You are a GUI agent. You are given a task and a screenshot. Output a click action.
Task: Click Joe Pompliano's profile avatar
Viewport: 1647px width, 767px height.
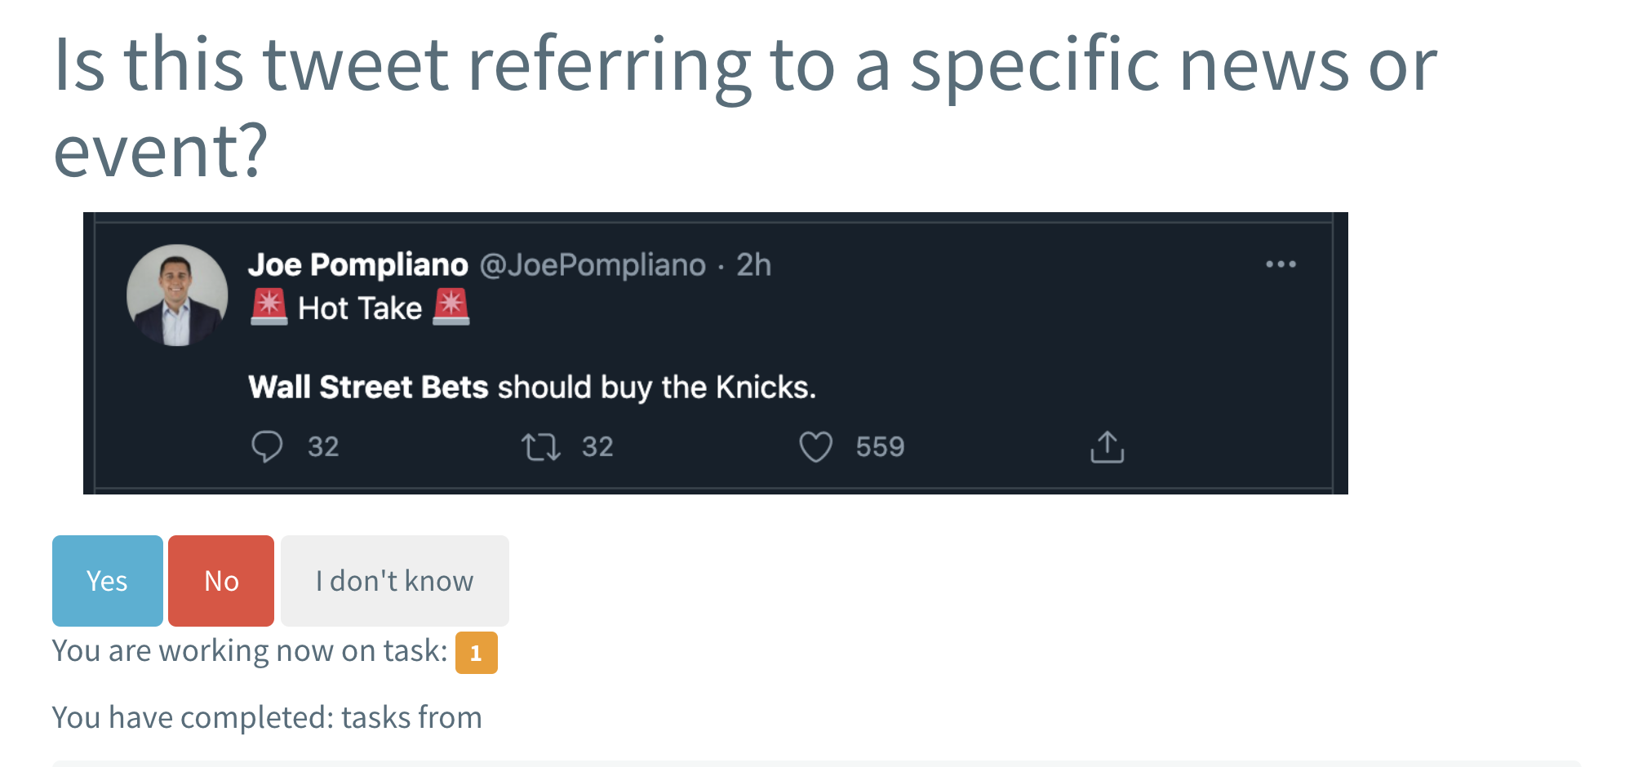(177, 295)
